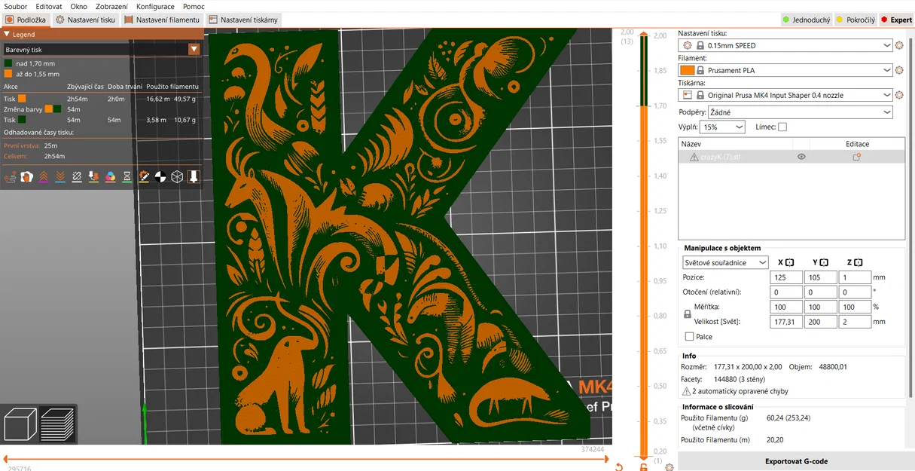Enable the Límec checkbox

point(782,127)
